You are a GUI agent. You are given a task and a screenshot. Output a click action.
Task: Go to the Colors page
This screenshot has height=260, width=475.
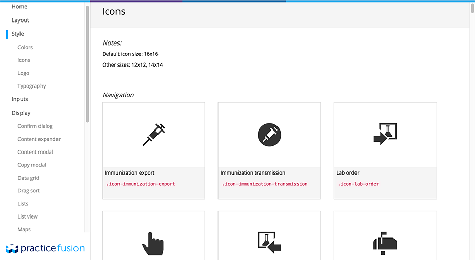(x=25, y=47)
